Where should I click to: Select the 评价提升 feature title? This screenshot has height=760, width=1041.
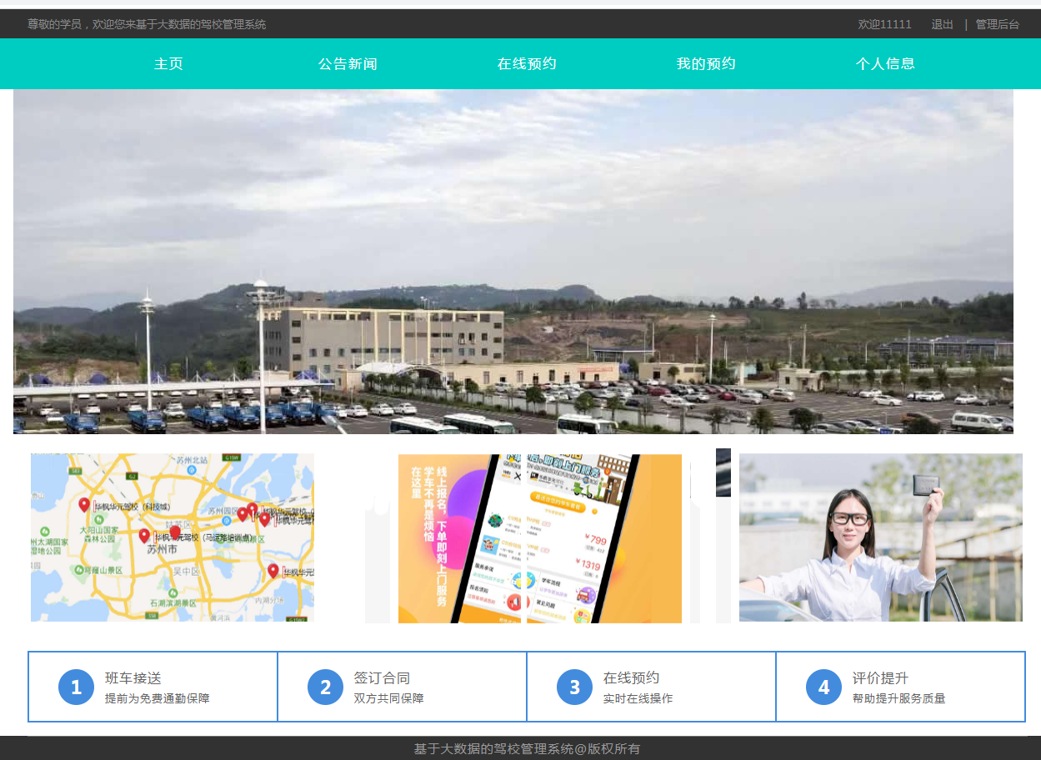(880, 678)
